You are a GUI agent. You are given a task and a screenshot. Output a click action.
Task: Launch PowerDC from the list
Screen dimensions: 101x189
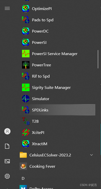pyautogui.click(x=57, y=31)
